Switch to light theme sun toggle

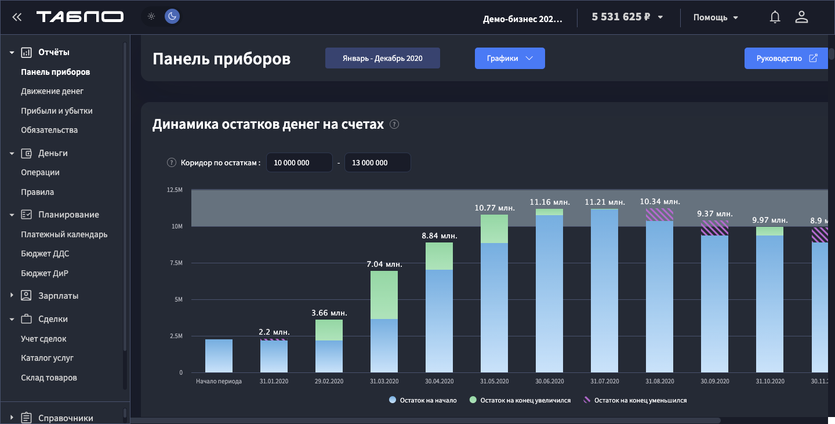click(x=151, y=16)
